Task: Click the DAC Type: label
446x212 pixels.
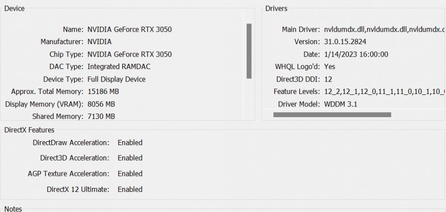Action: (66, 67)
